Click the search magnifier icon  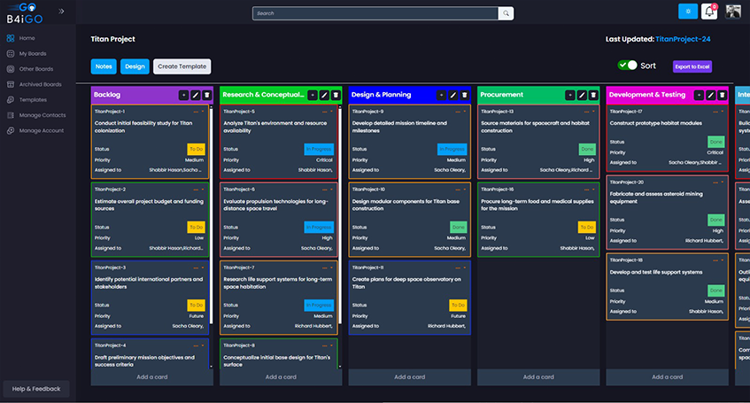click(x=505, y=13)
